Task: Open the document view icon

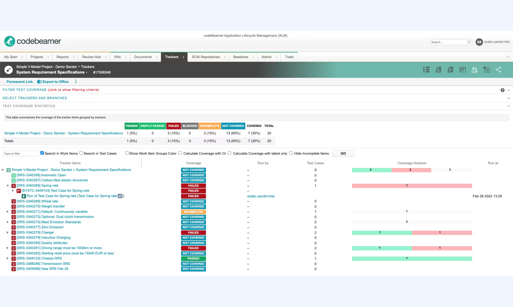Action: pos(438,70)
